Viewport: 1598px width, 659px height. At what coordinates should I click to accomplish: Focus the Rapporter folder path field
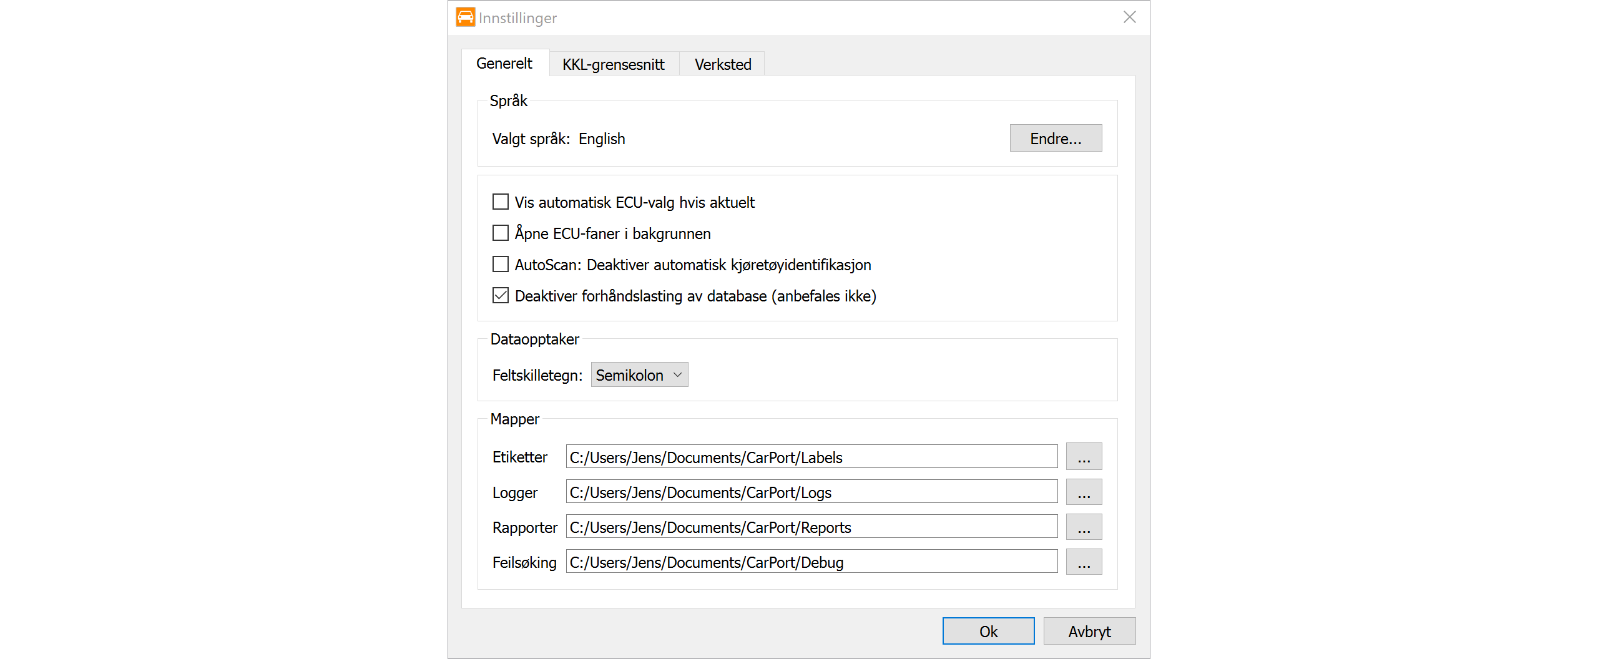click(x=811, y=527)
